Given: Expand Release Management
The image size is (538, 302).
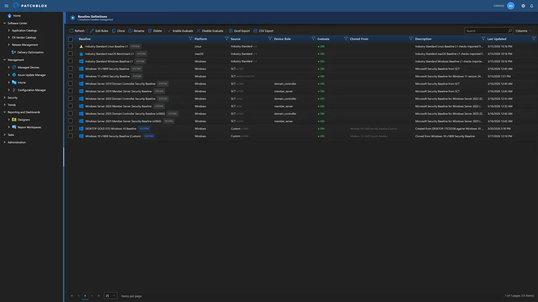Looking at the screenshot, I should [x=9, y=45].
